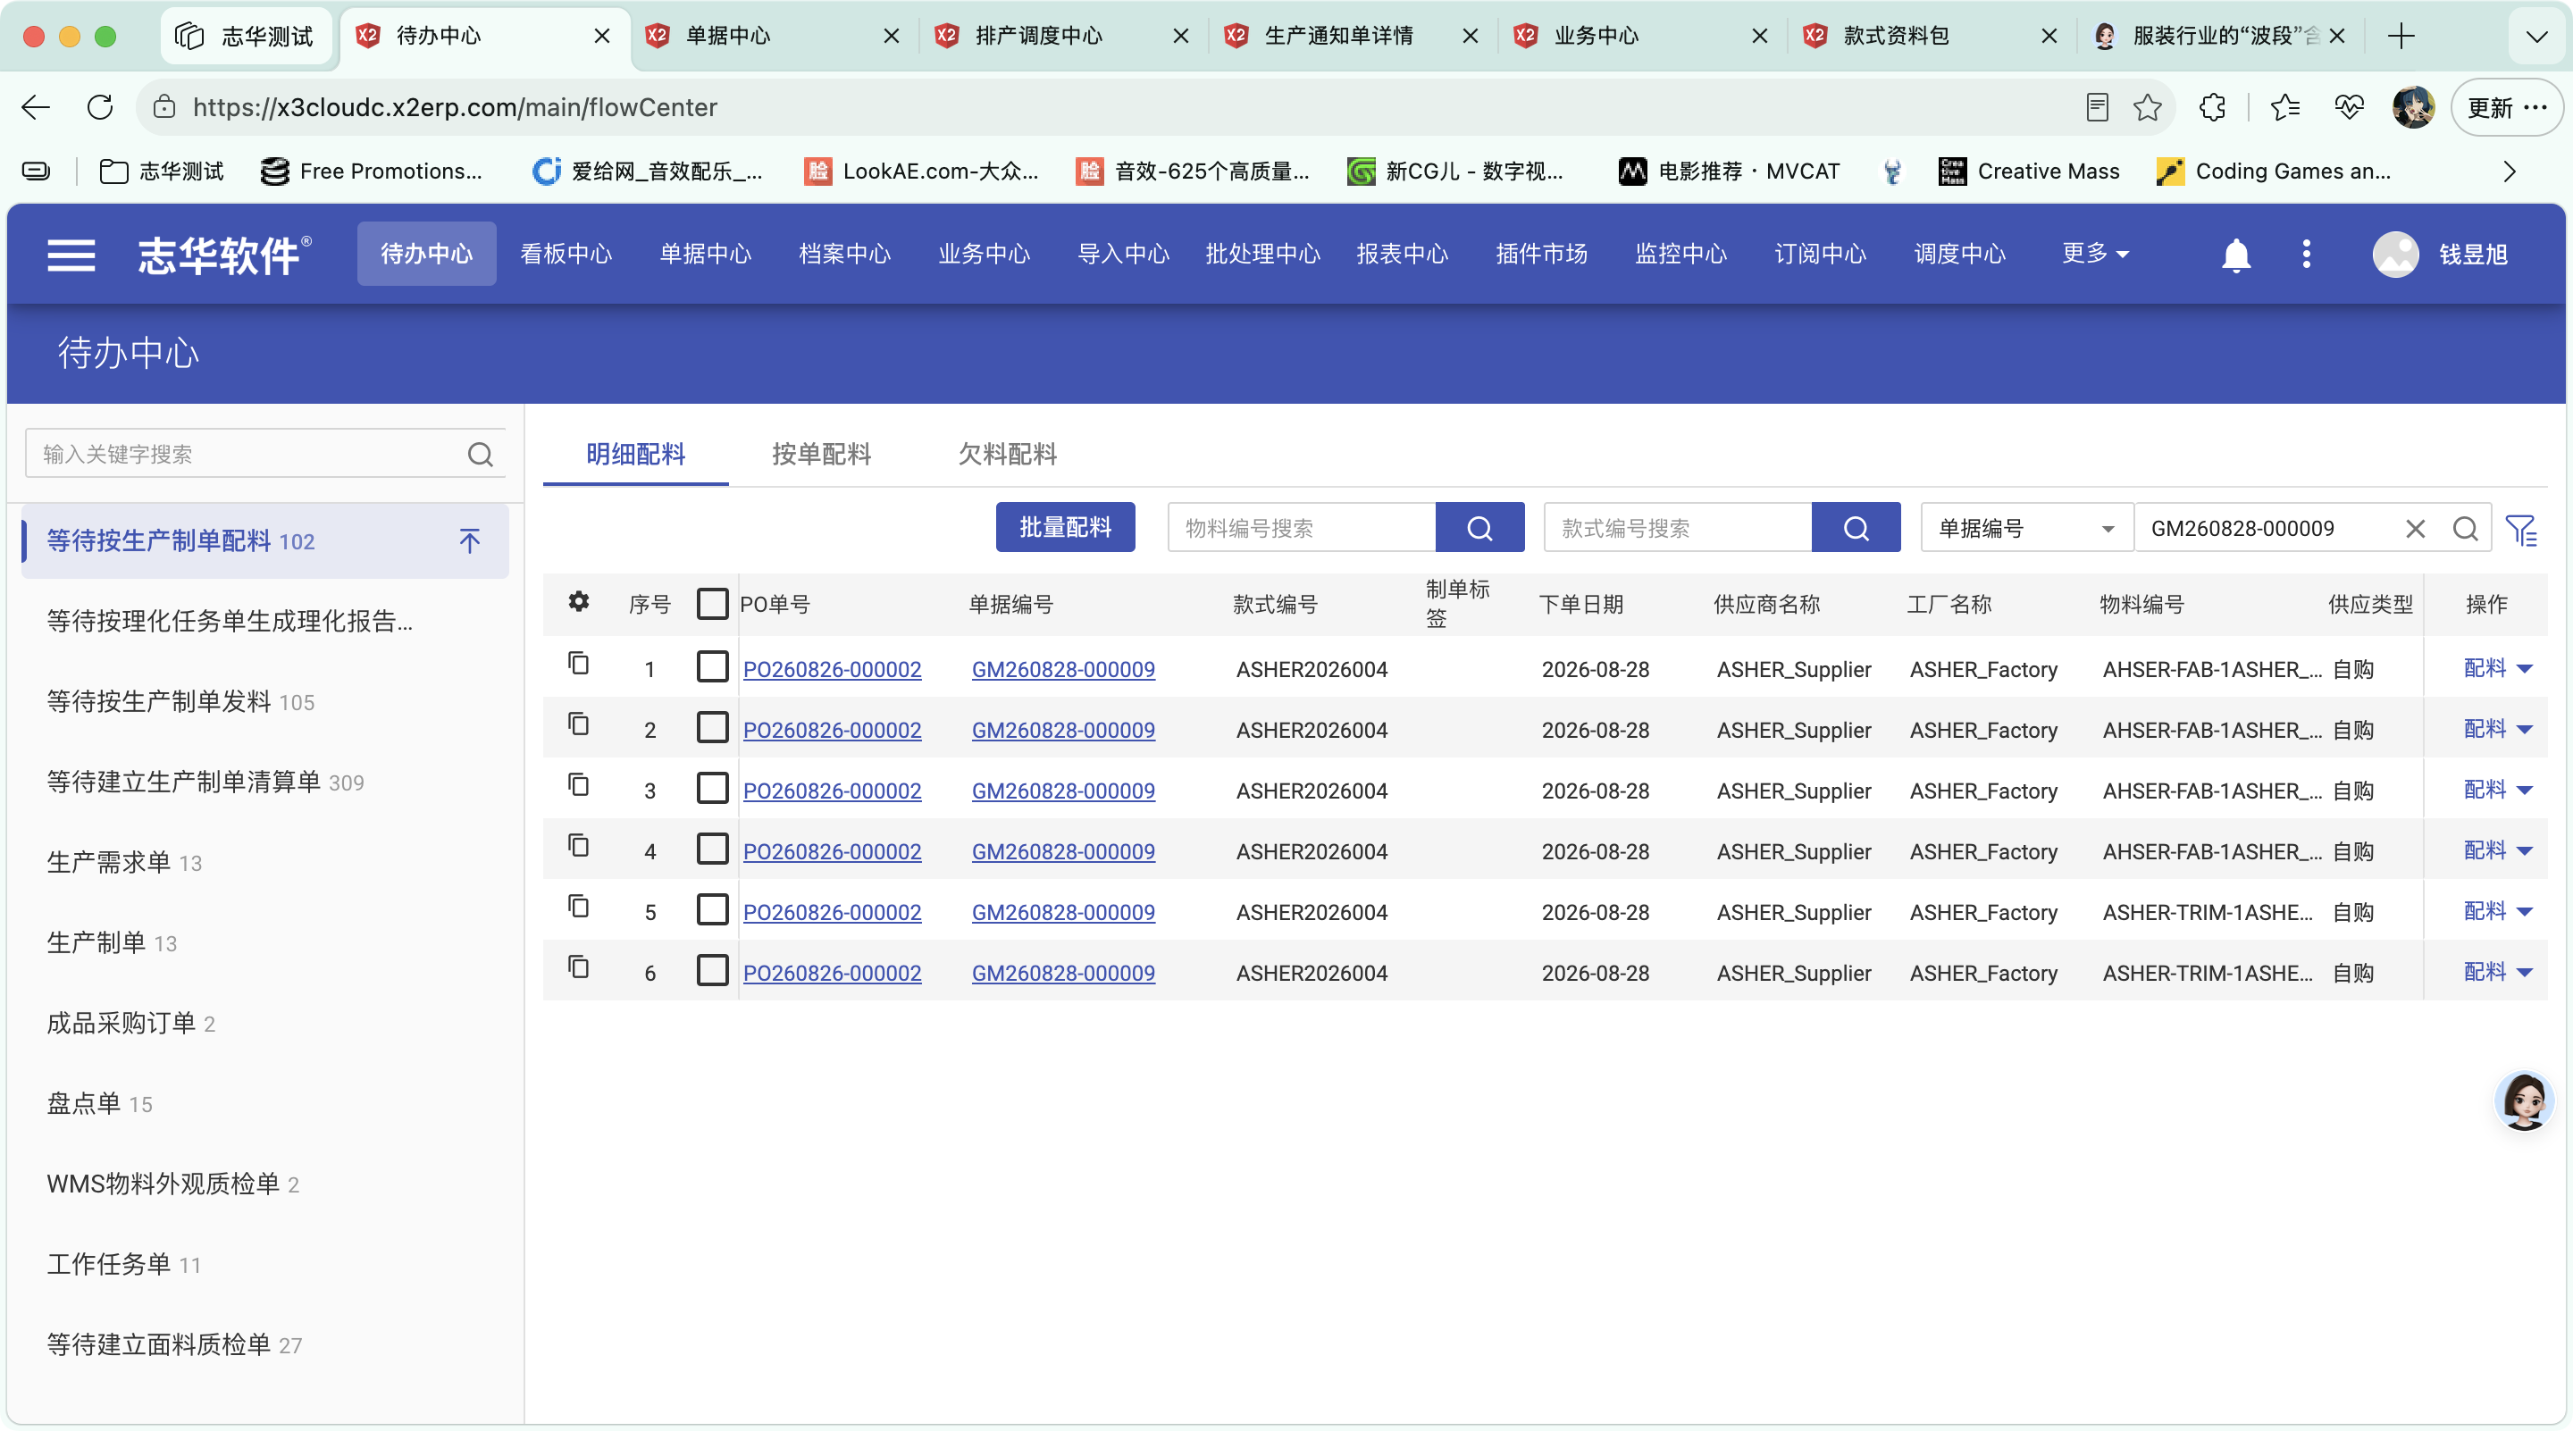Click the 批量配料 button
This screenshot has height=1431, width=2573.
pyautogui.click(x=1065, y=527)
